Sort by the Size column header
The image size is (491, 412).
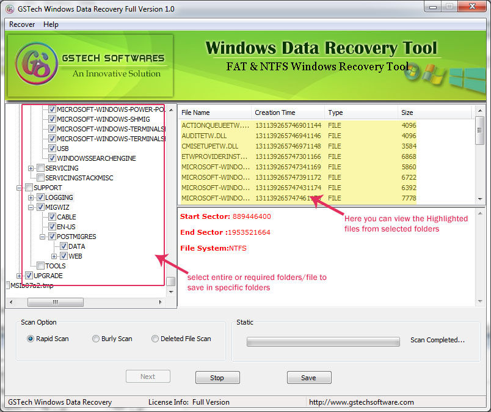click(x=434, y=112)
